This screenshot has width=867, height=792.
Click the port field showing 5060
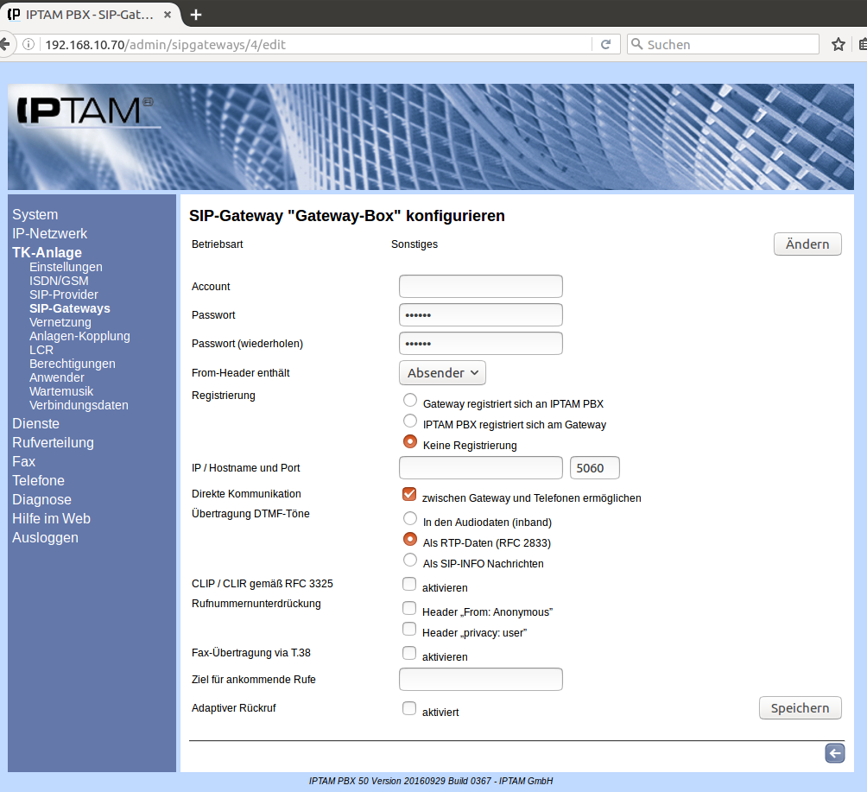(x=595, y=468)
